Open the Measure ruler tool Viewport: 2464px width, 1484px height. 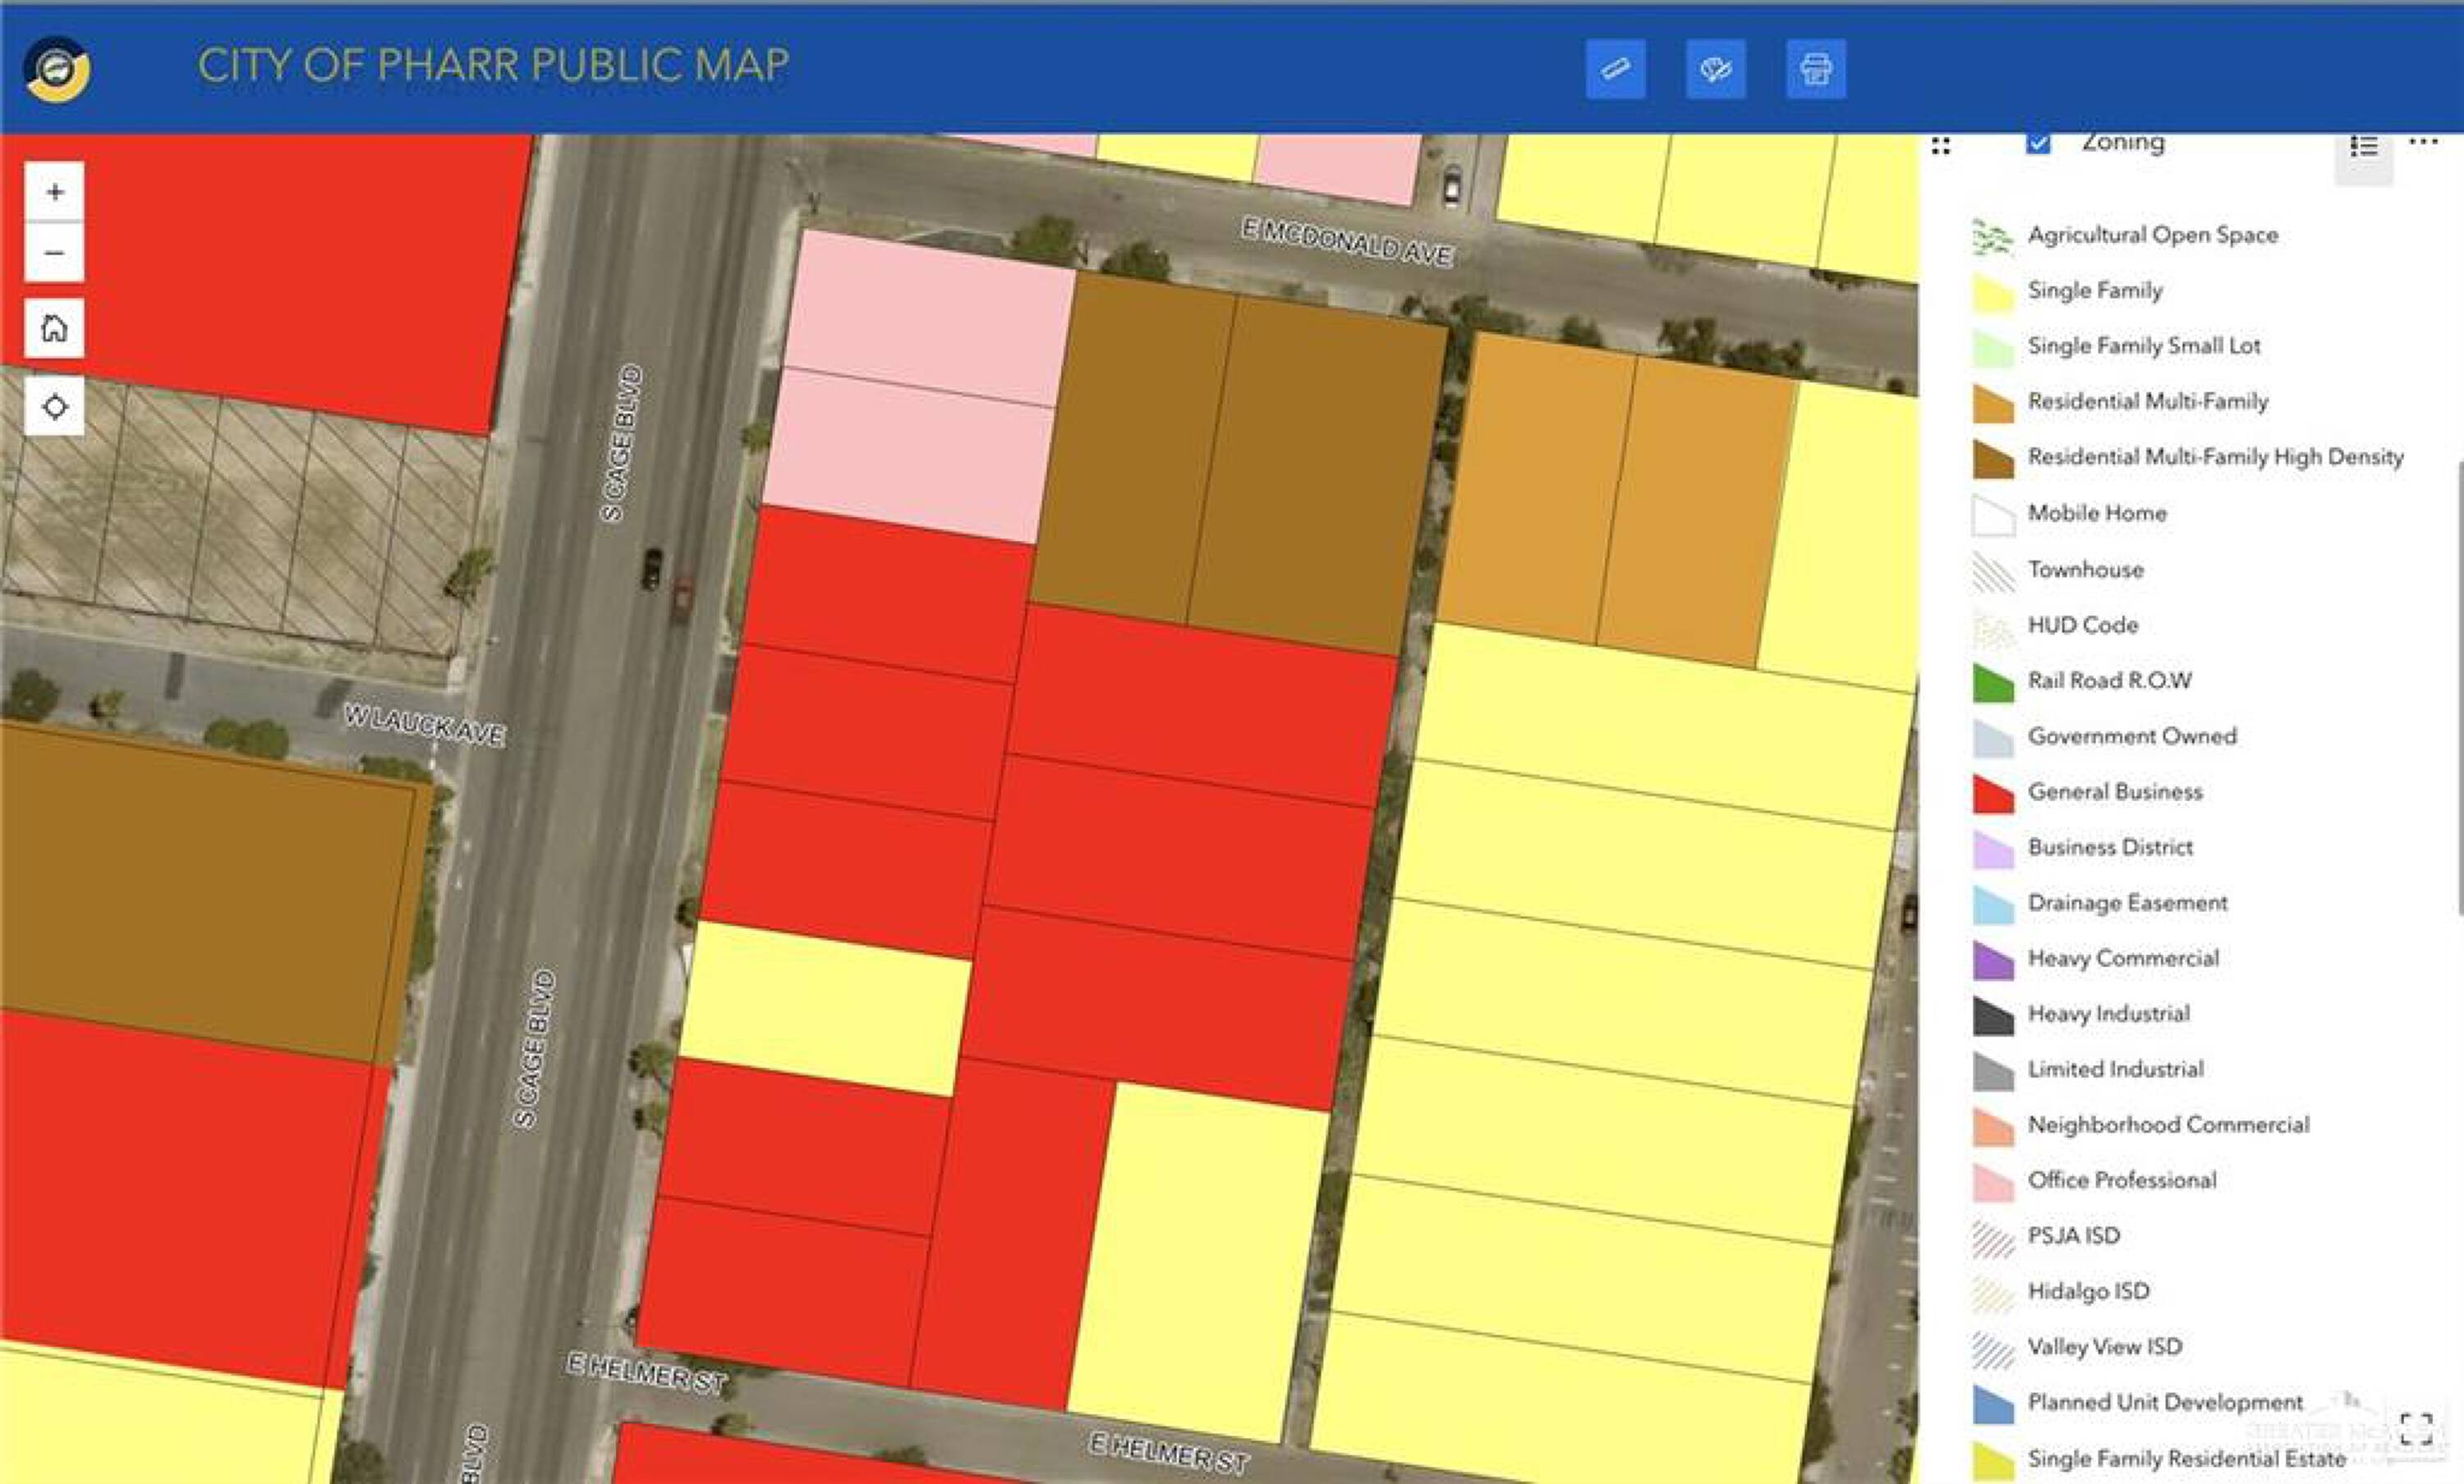tap(1615, 69)
